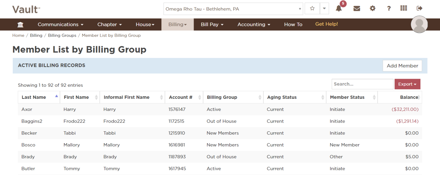Viewport: 440px width, 175px height.
Task: Click the help question mark icon
Action: pyautogui.click(x=388, y=9)
